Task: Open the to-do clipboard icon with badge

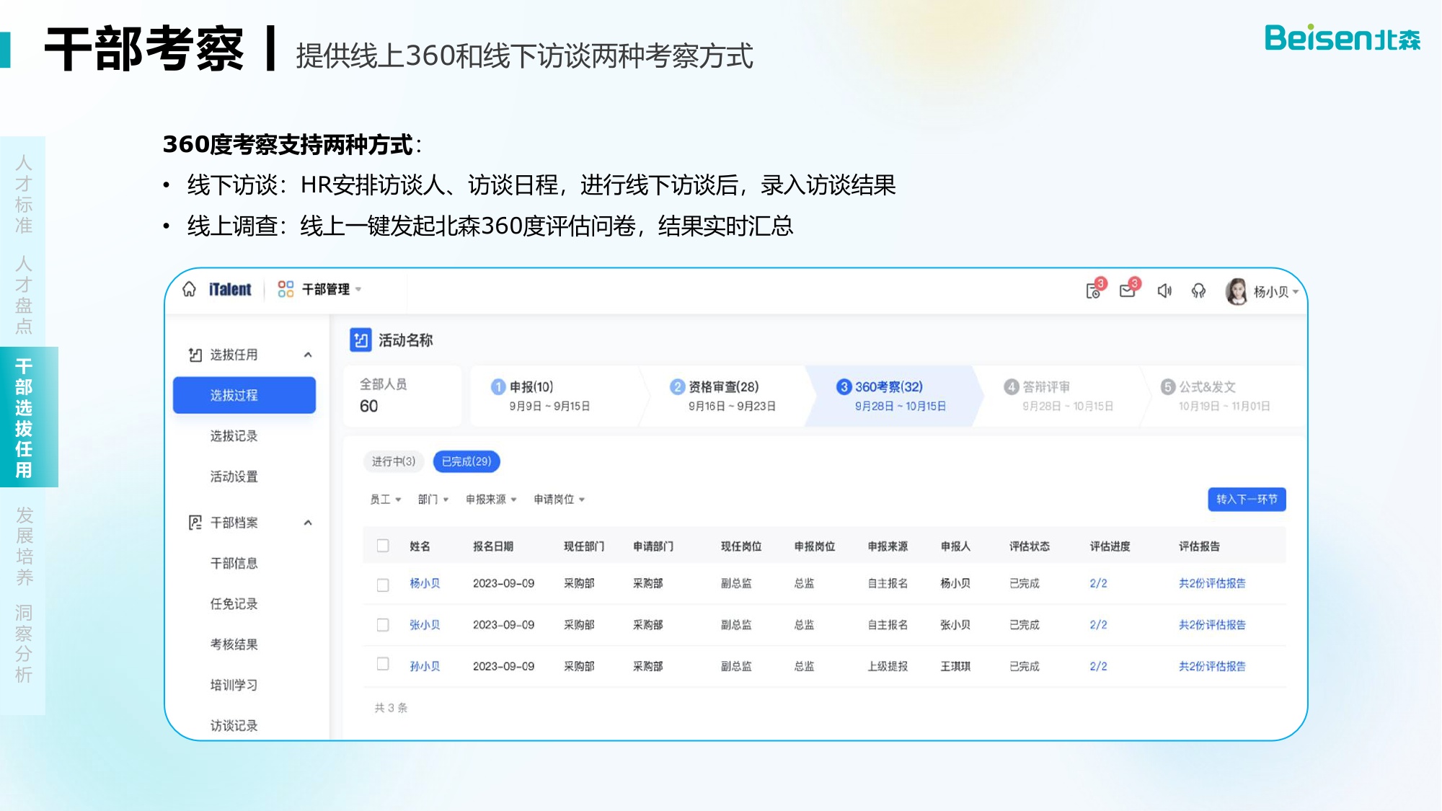Action: click(x=1094, y=291)
